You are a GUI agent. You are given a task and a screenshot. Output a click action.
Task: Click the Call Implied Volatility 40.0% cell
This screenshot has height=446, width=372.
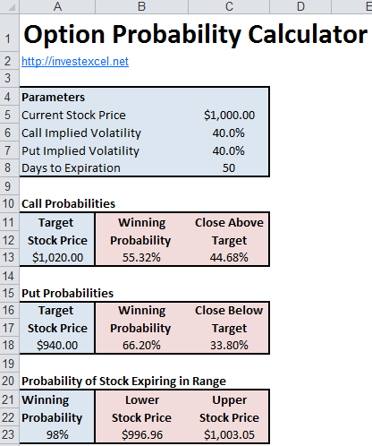(229, 133)
